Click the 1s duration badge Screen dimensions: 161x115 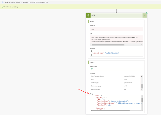tap(145, 15)
